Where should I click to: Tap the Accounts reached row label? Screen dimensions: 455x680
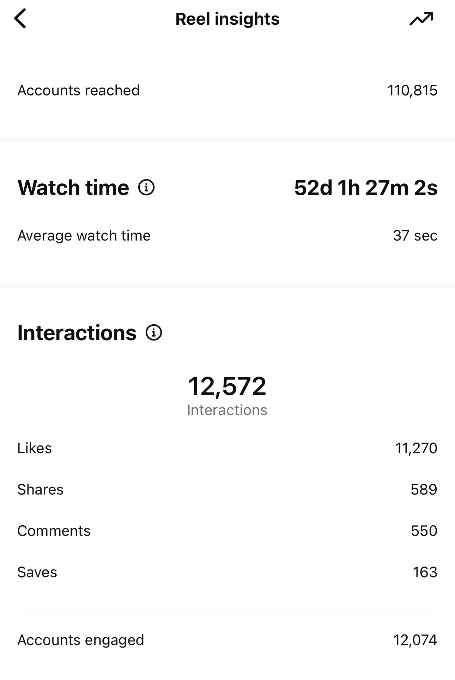79,90
